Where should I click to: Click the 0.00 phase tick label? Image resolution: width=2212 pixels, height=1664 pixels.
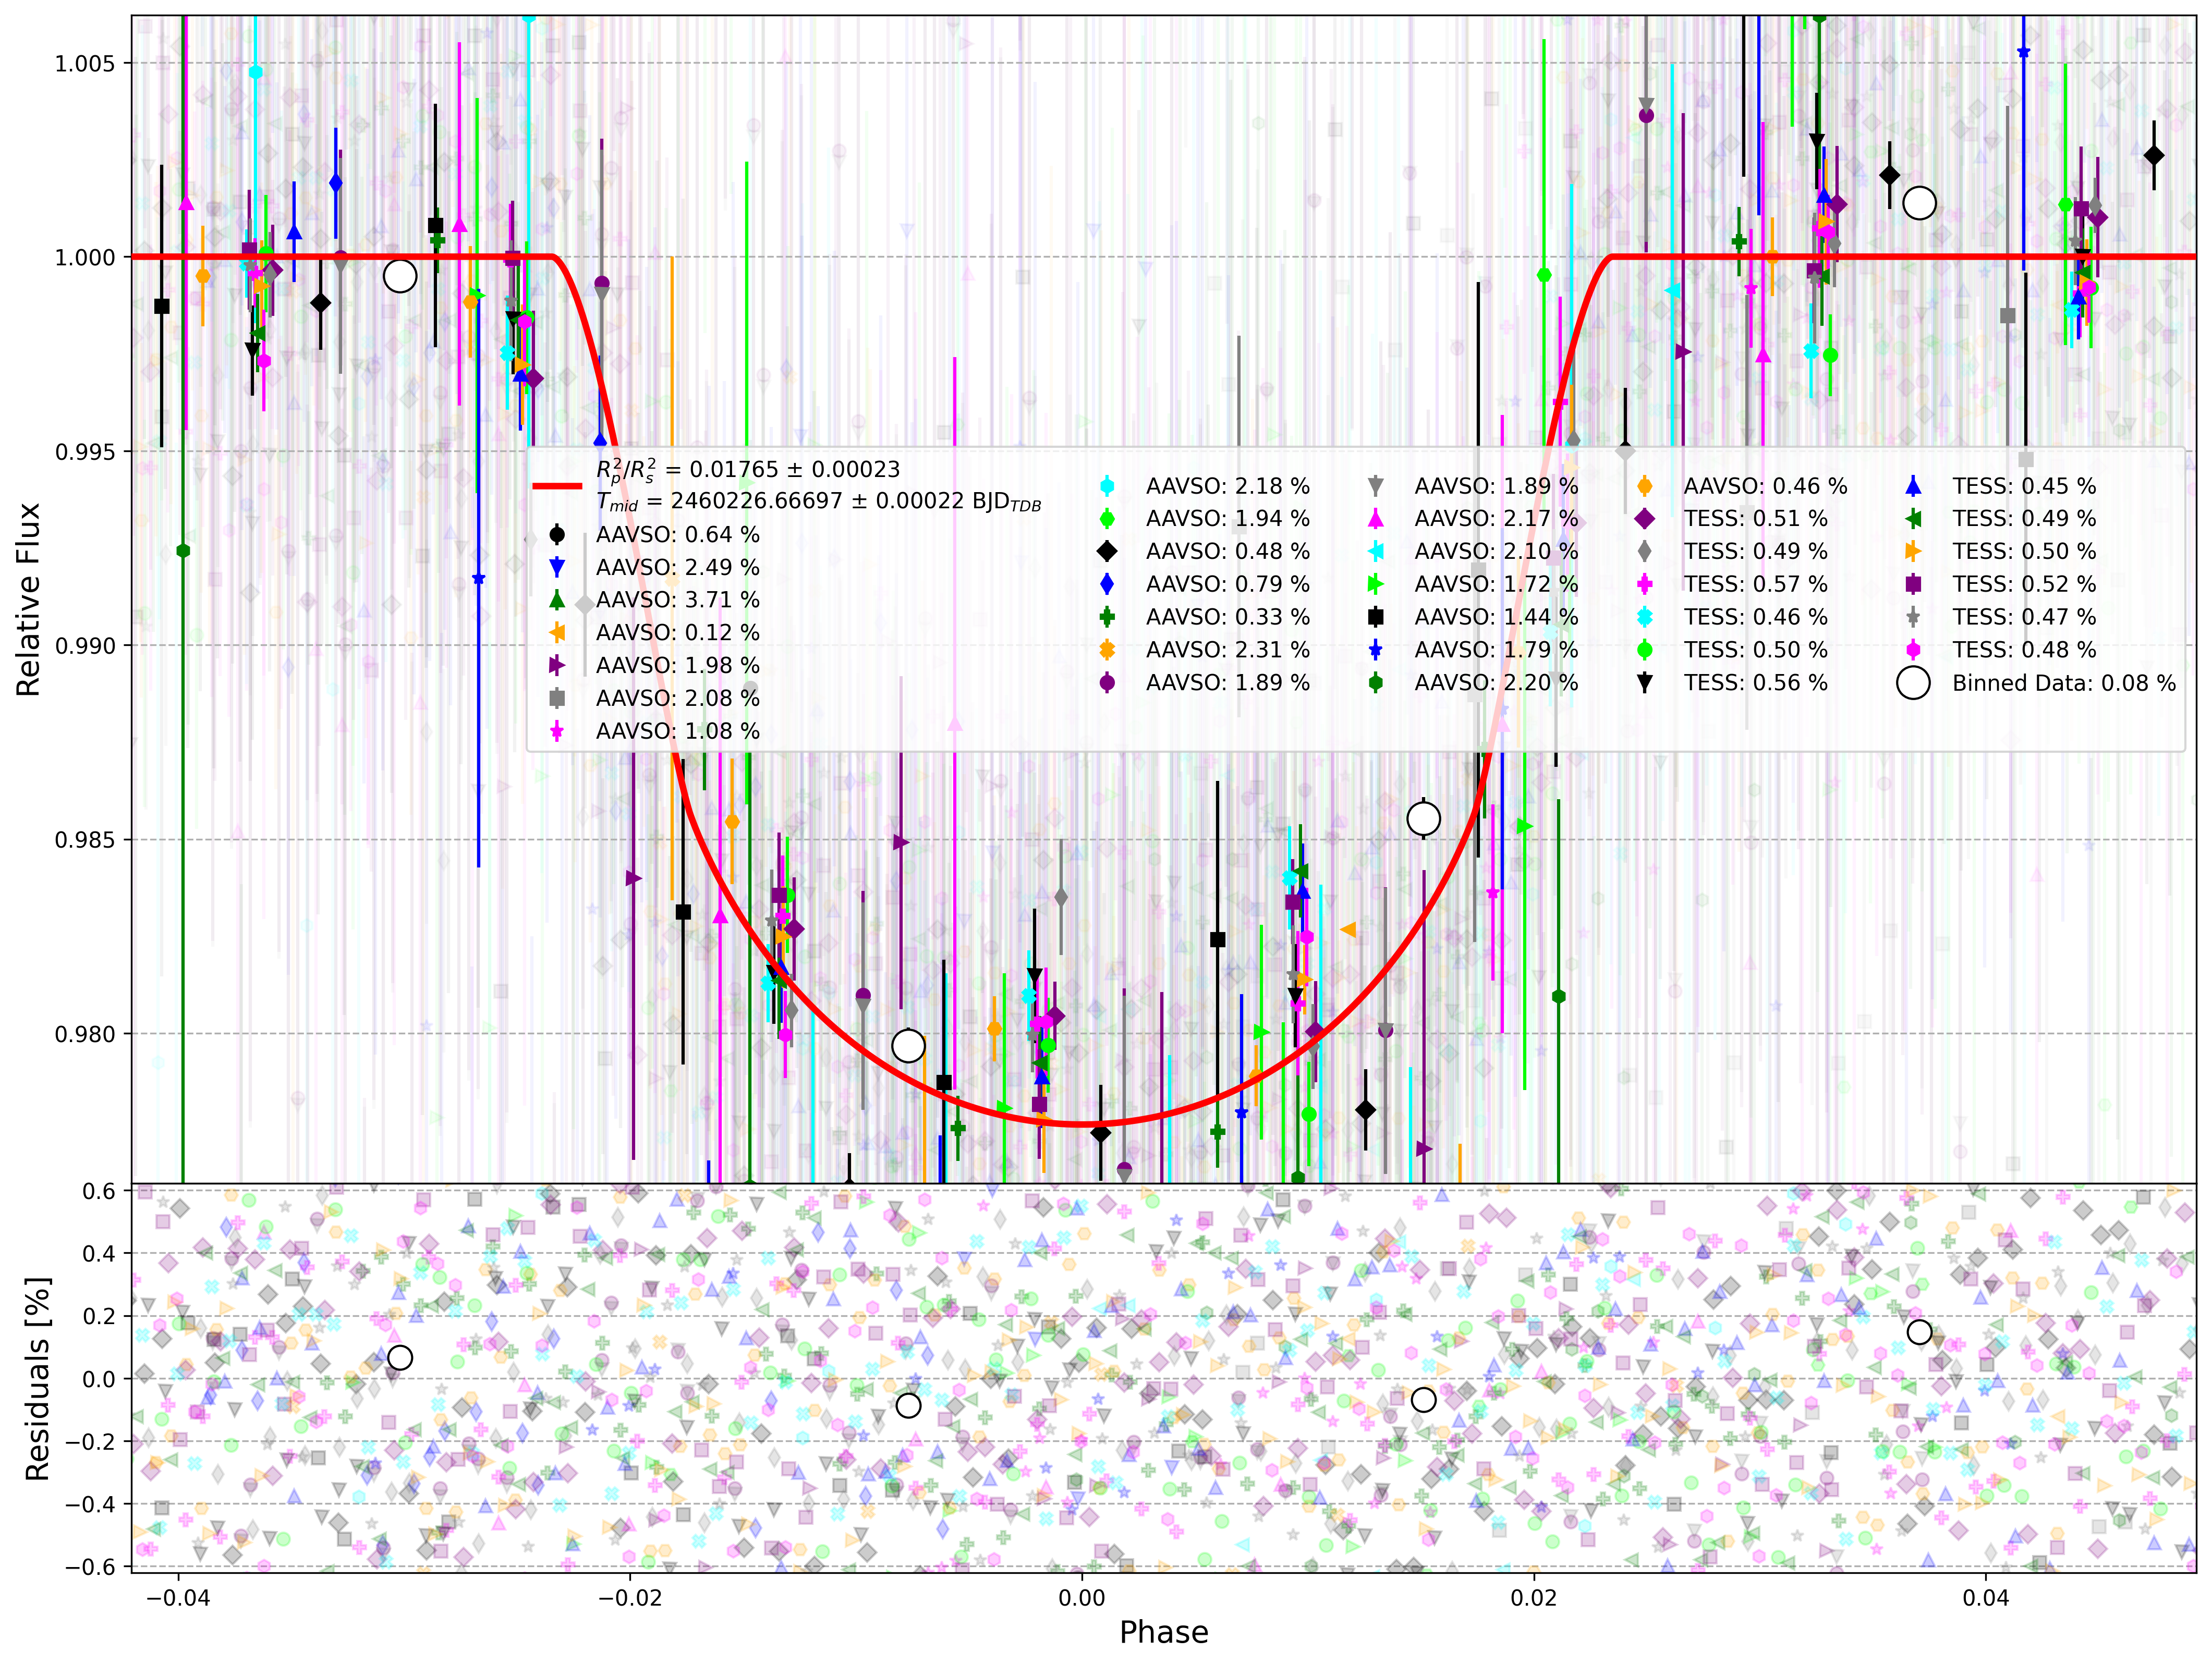(x=1082, y=1597)
